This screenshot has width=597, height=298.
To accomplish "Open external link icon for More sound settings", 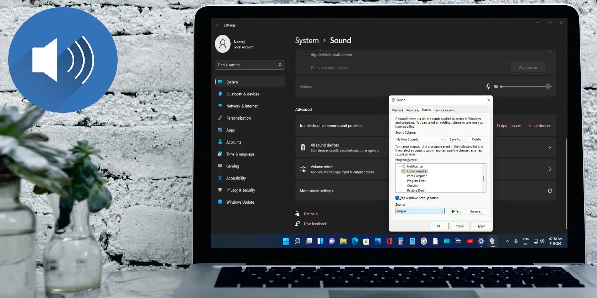I will (550, 191).
